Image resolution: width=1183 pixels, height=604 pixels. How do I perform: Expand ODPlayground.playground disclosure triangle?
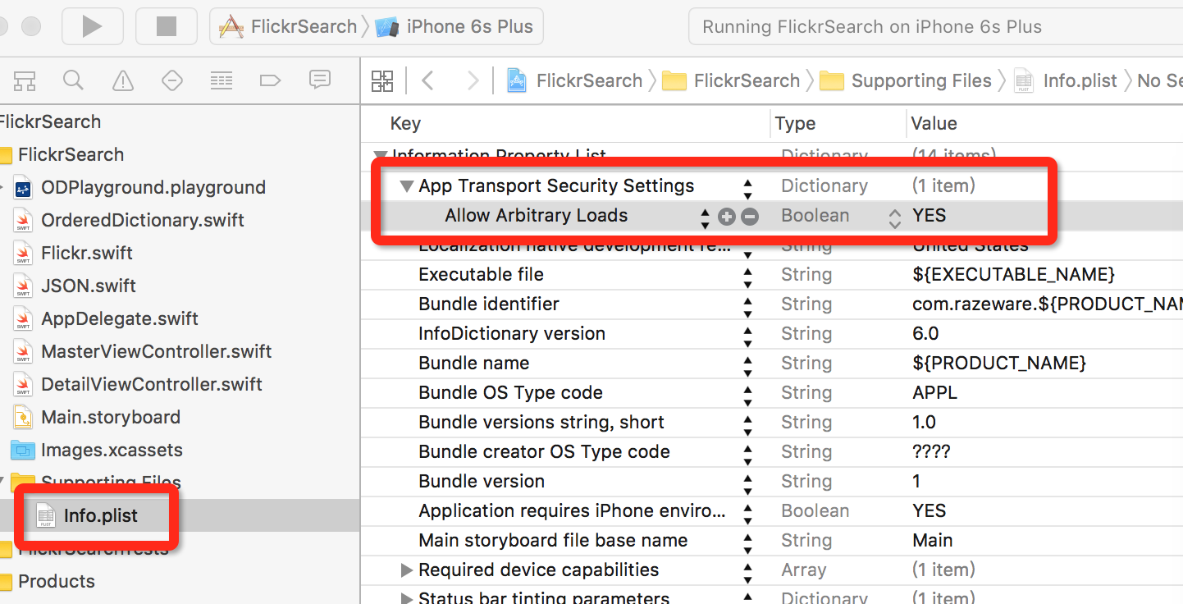click(2, 187)
